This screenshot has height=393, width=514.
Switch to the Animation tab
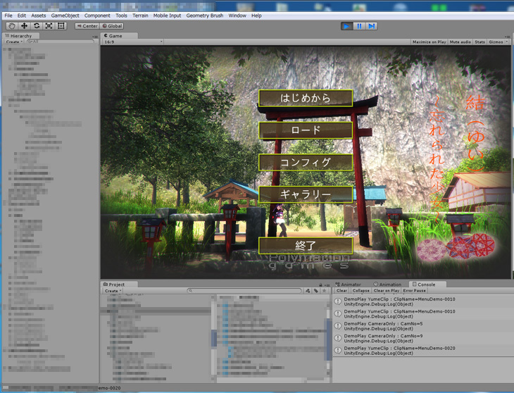[x=387, y=284]
